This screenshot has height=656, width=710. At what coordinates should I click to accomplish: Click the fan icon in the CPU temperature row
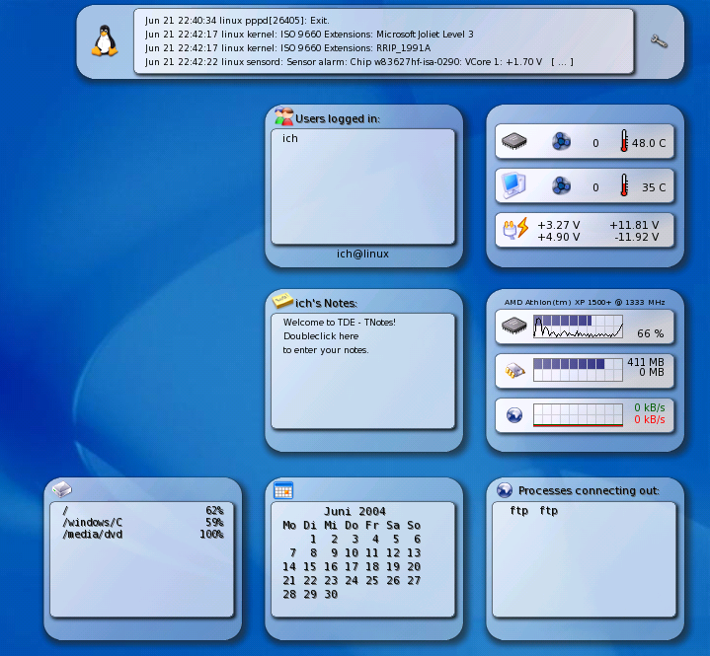click(x=561, y=142)
